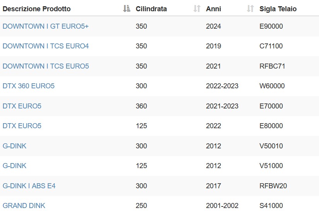
Task: Select frame code E90000 cell
Action: point(271,26)
